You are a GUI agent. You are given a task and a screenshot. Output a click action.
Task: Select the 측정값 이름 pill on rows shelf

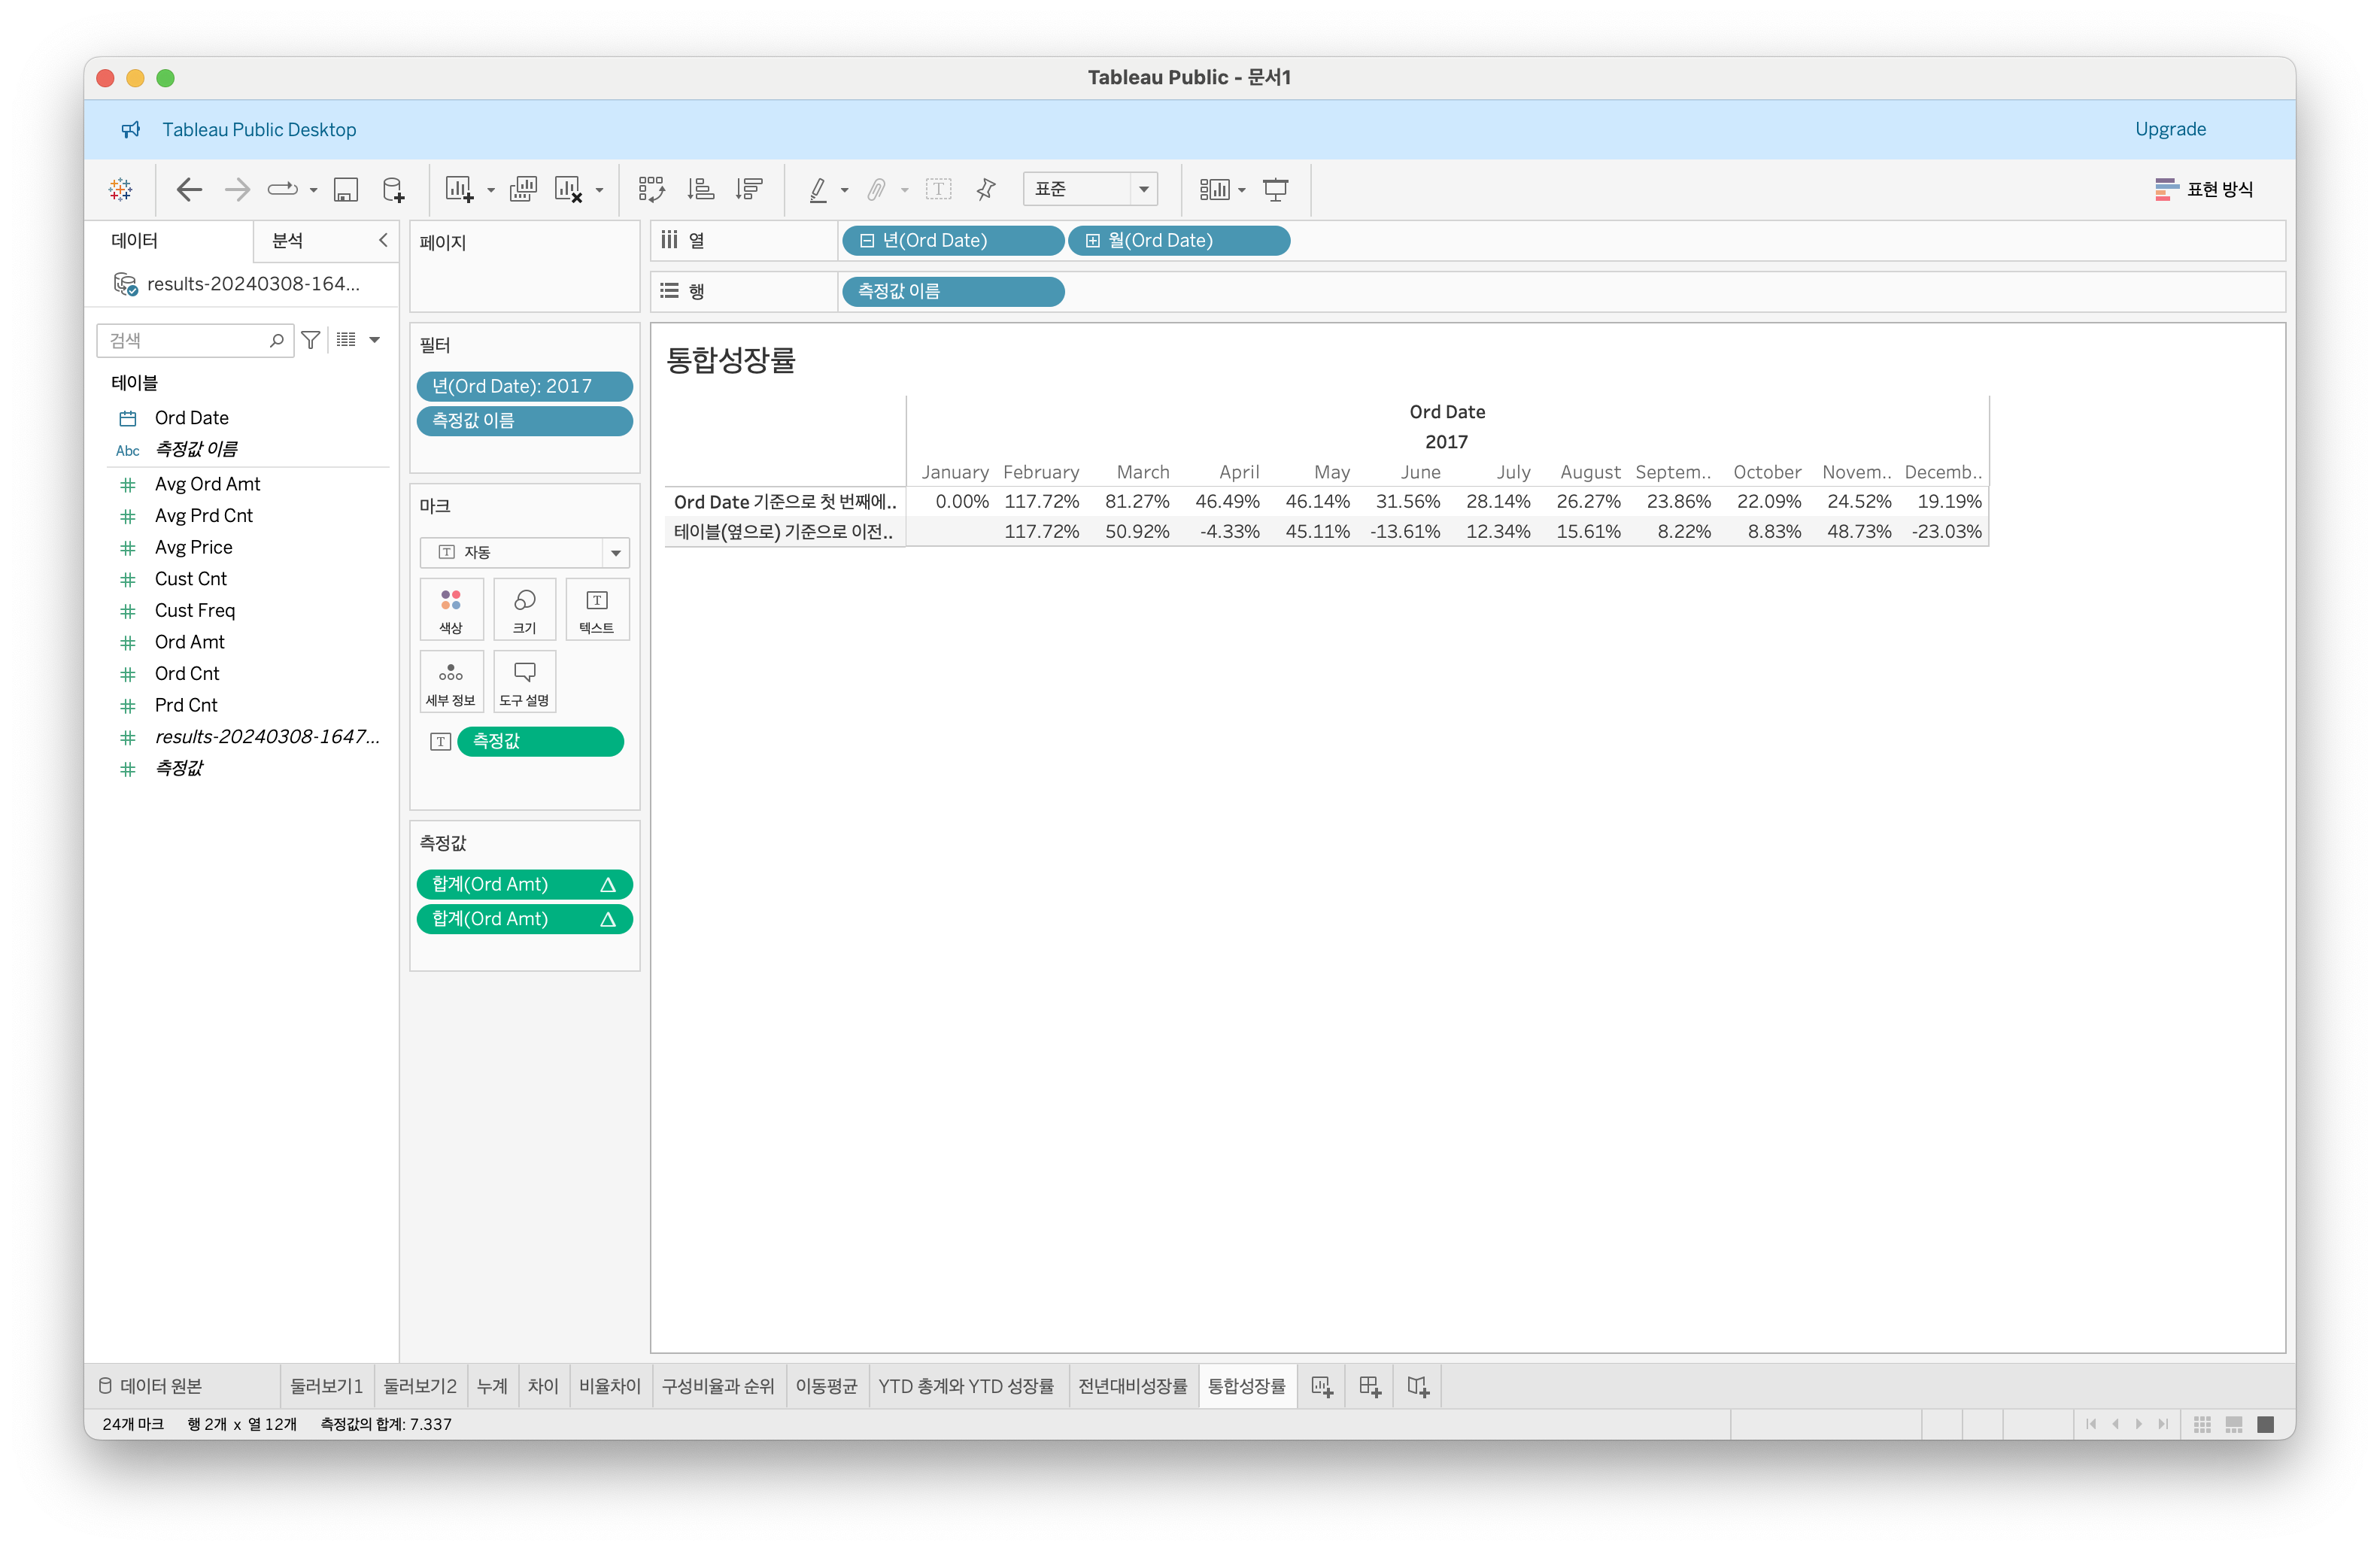click(x=953, y=291)
